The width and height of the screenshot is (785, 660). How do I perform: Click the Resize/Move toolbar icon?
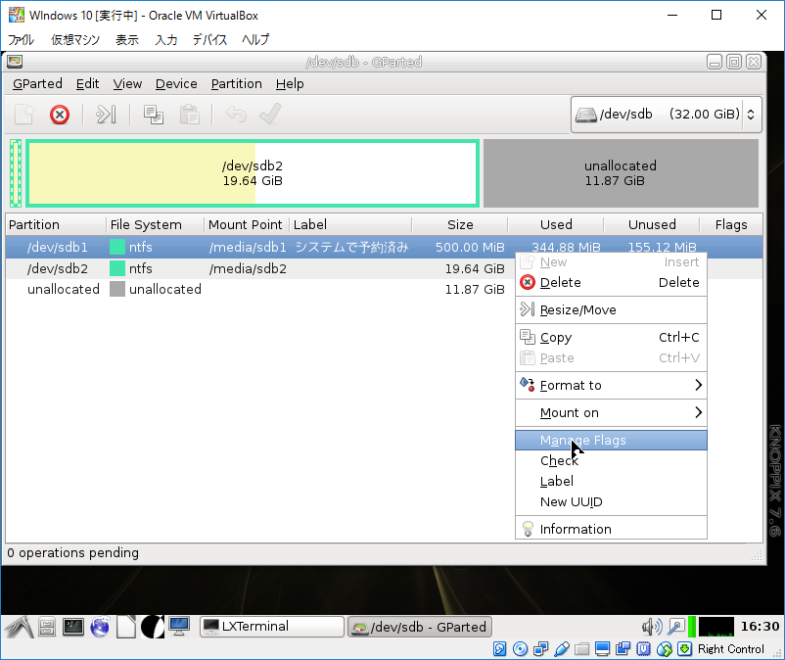(106, 115)
